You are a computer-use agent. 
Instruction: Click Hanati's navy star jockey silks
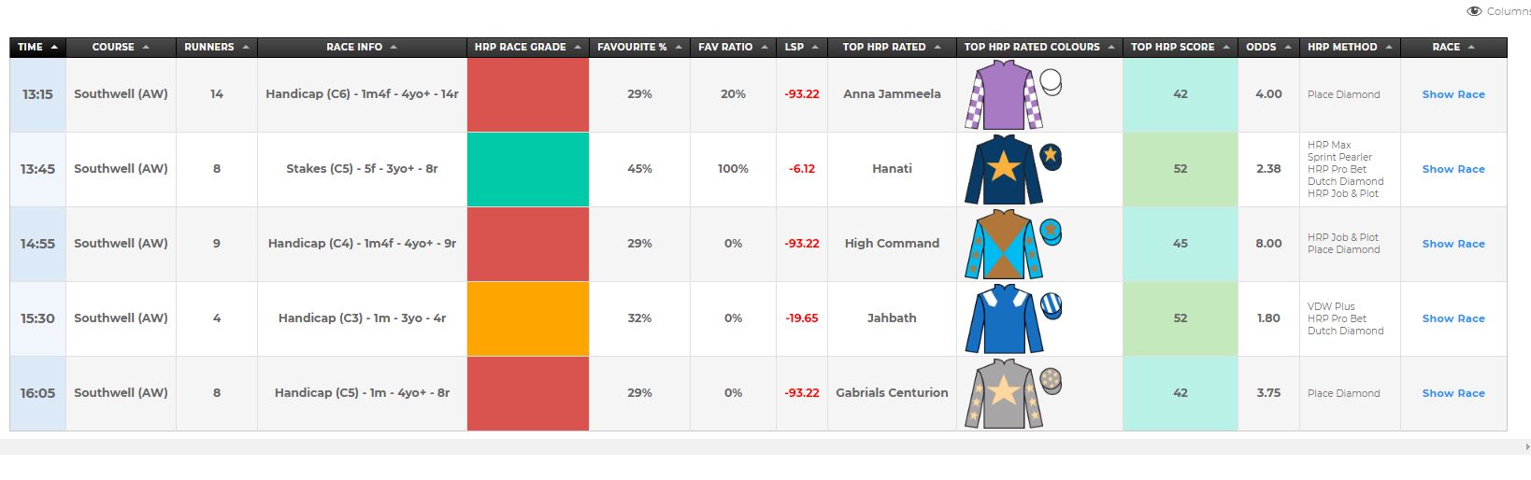tap(1003, 170)
